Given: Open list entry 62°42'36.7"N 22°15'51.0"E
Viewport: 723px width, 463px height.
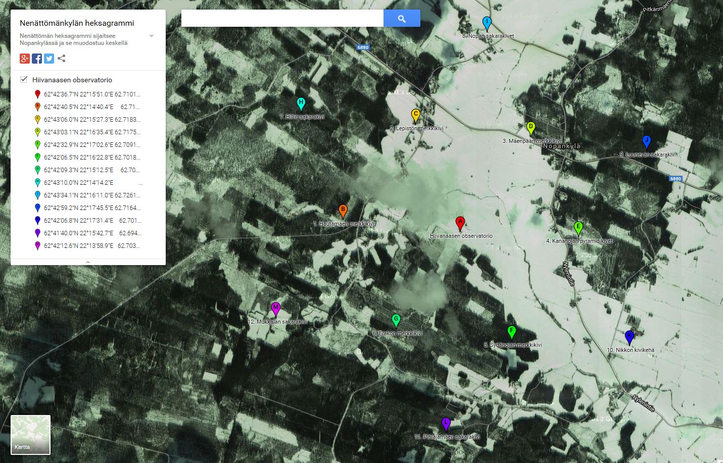Looking at the screenshot, I should [92, 94].
